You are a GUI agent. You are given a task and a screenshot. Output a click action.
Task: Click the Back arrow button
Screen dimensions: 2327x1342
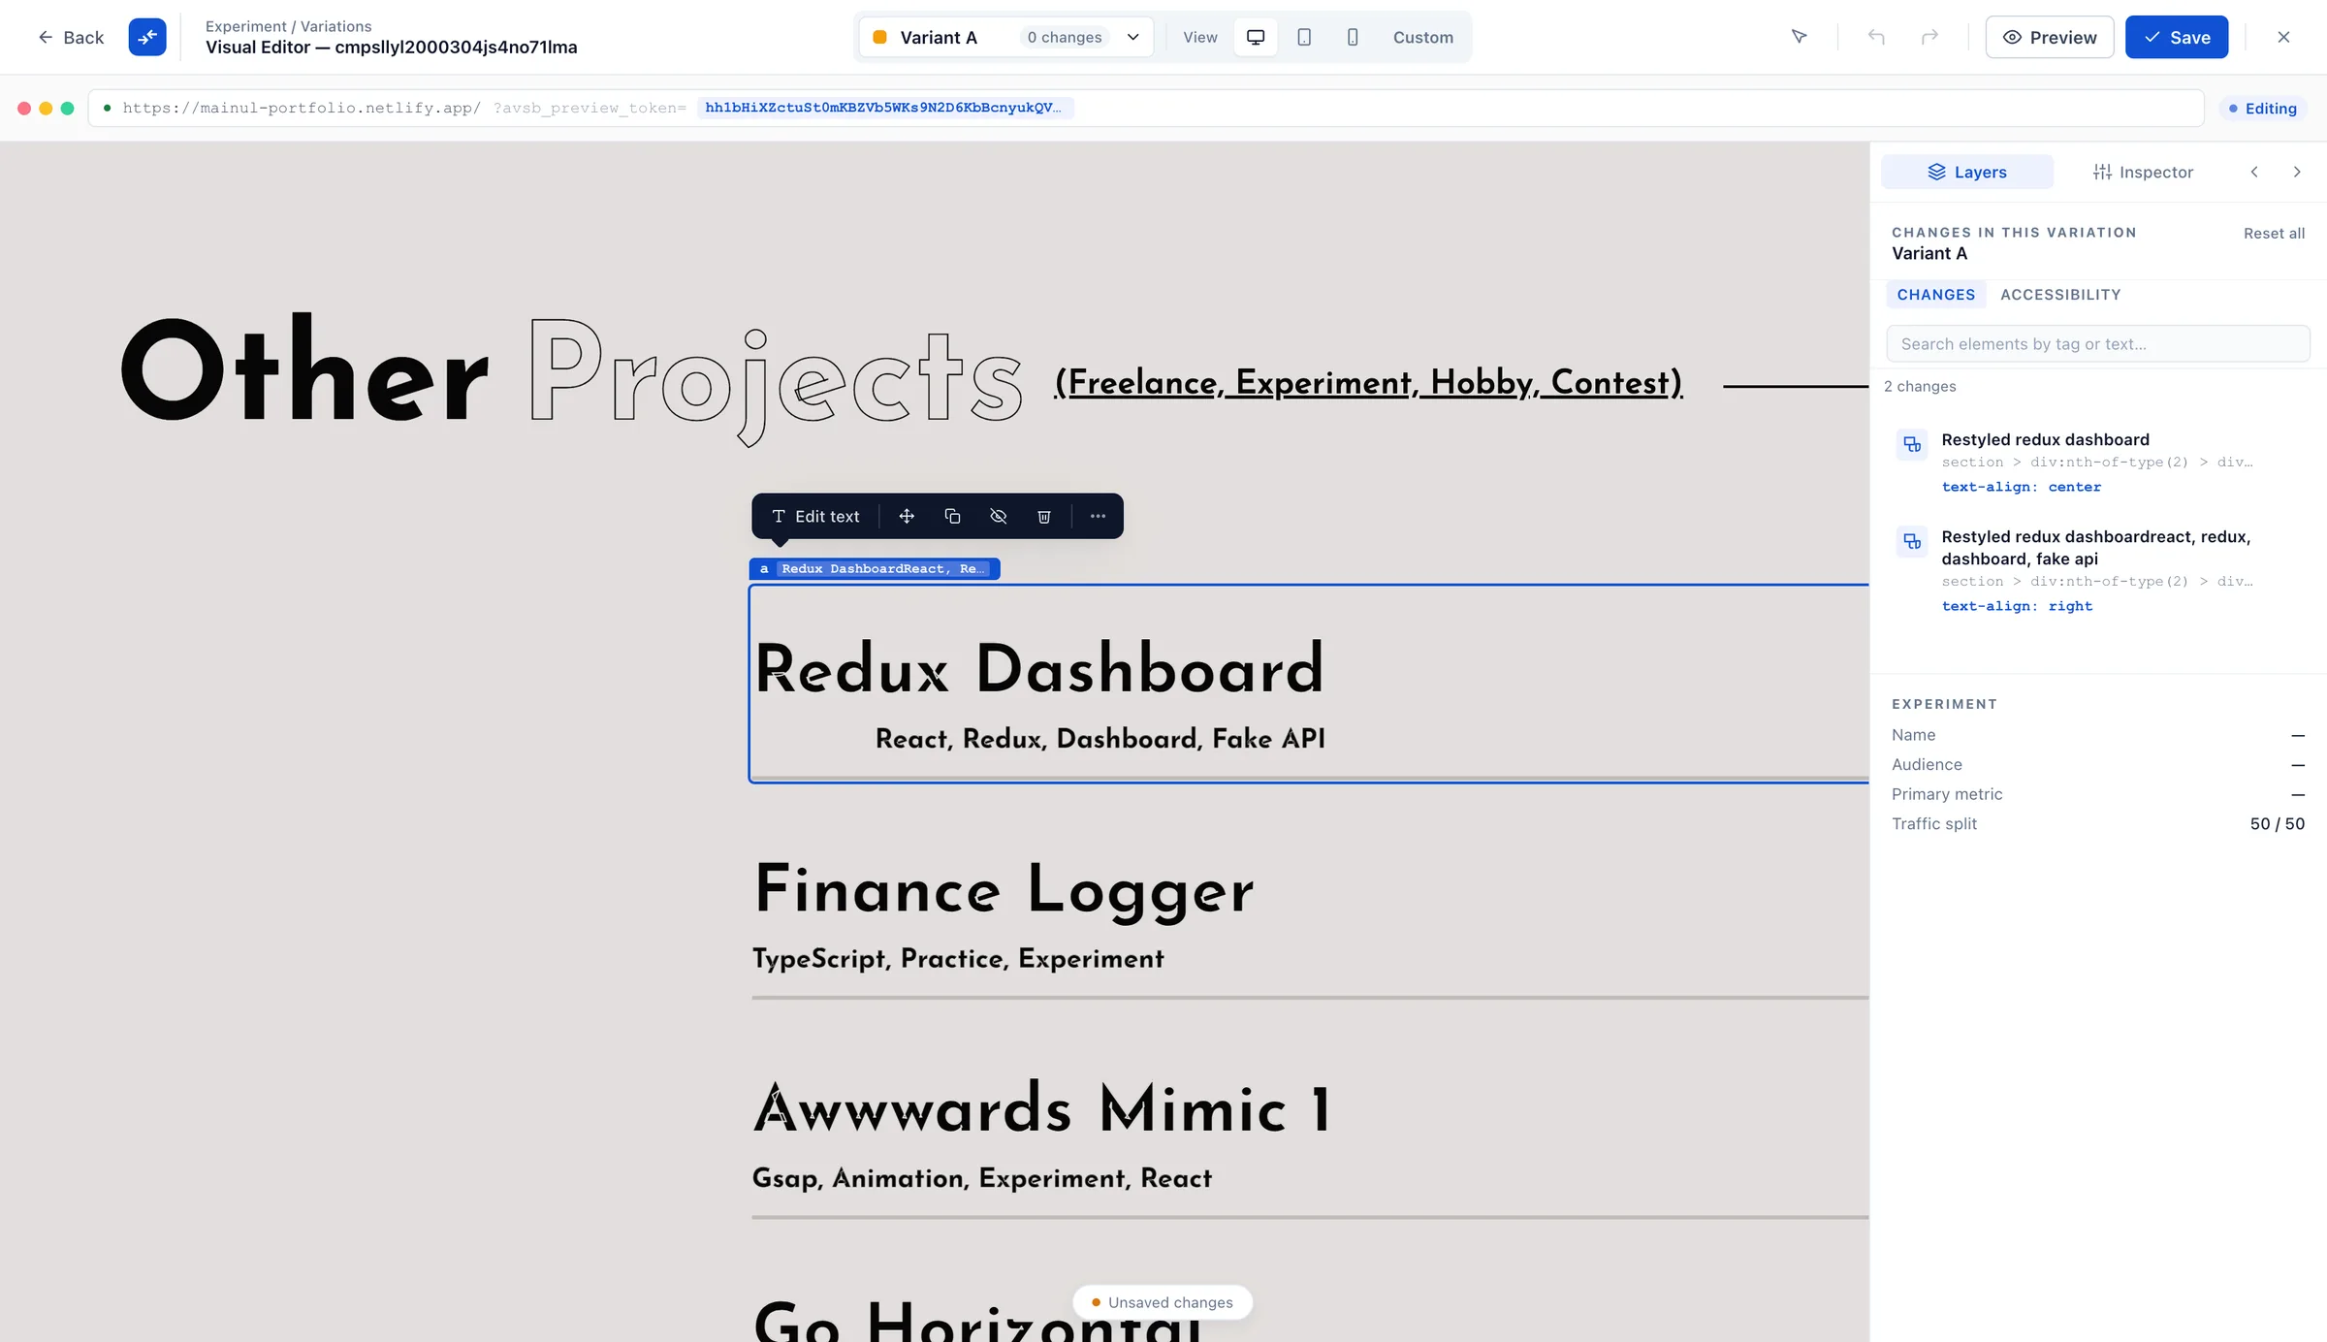[70, 37]
